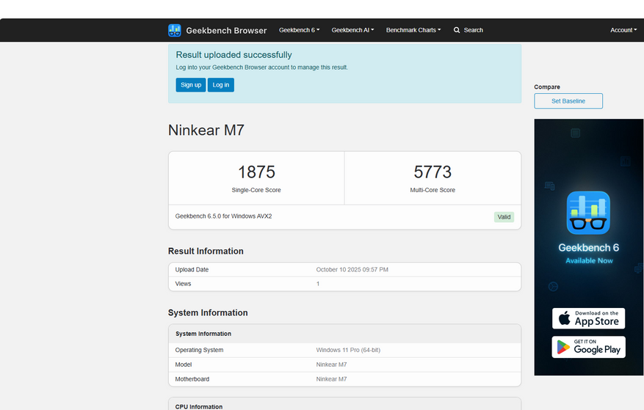Viewport: 644px width, 410px height.
Task: Click the Geekbench 6 app icon in ad
Action: (588, 213)
